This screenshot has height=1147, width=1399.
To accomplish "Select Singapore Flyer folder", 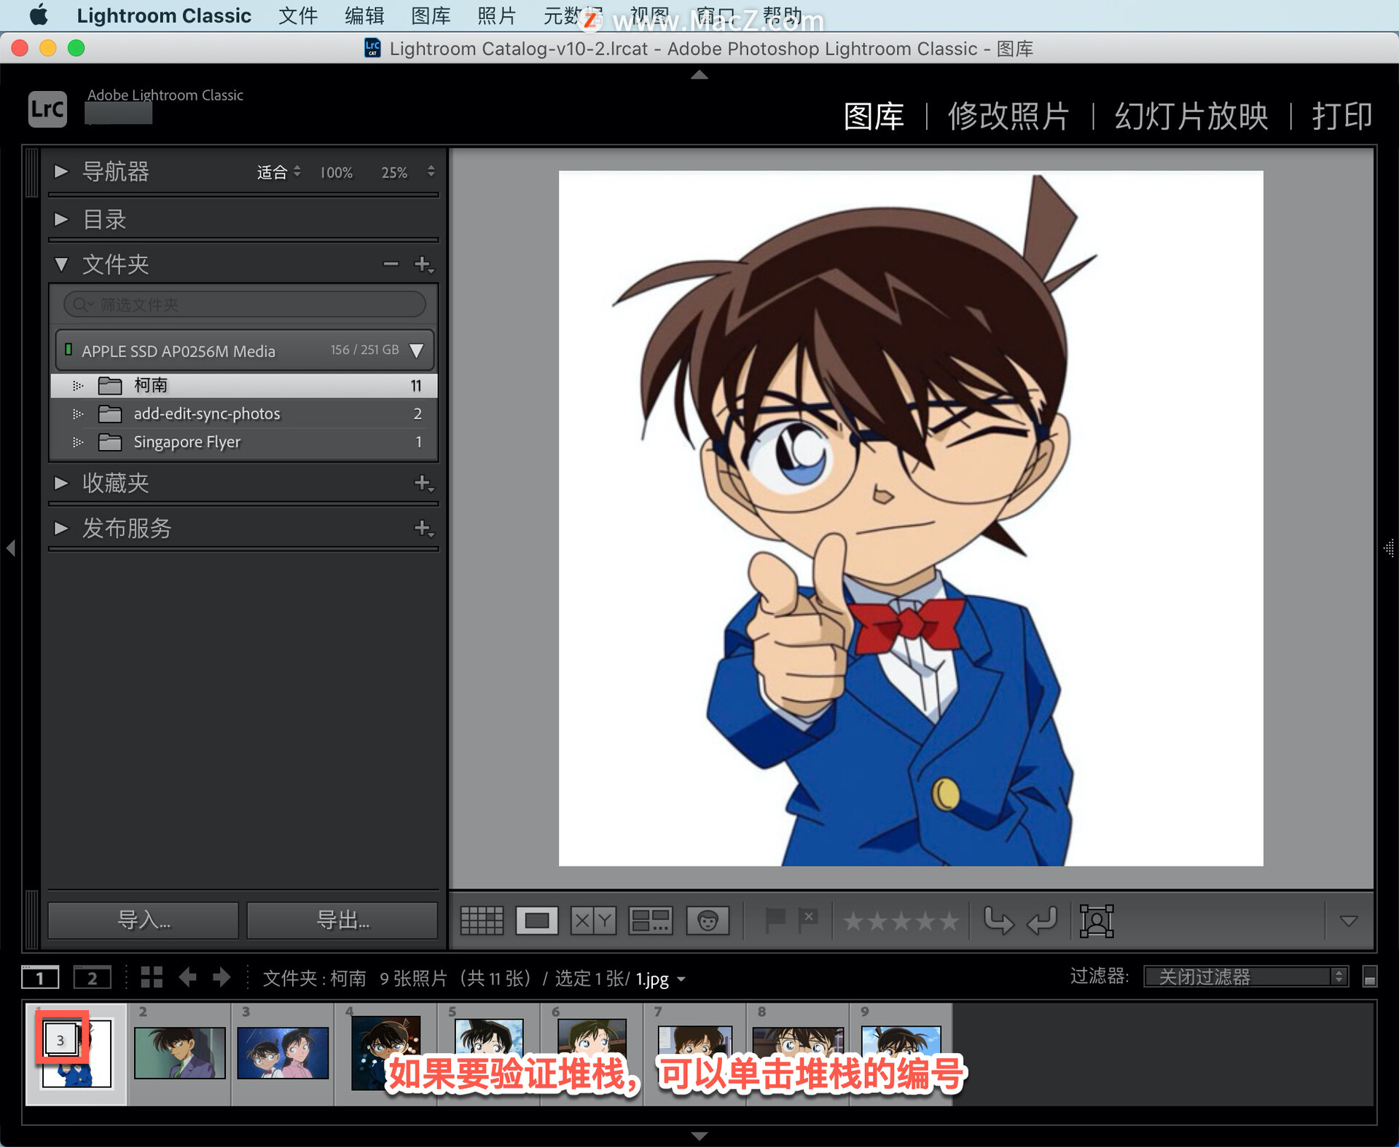I will pos(244,442).
